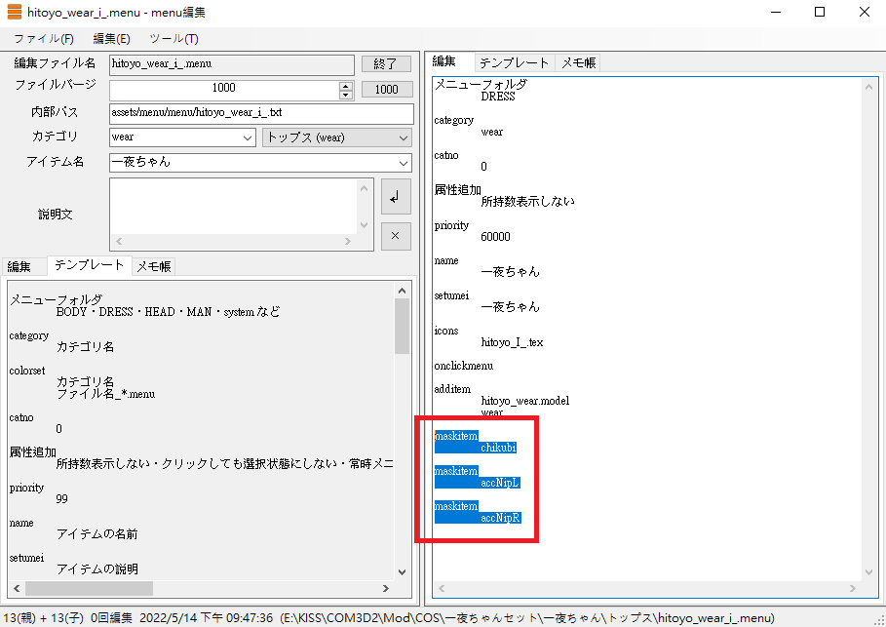This screenshot has height=627, width=886.
Task: Increase file version with stepper up arrow
Action: (346, 86)
